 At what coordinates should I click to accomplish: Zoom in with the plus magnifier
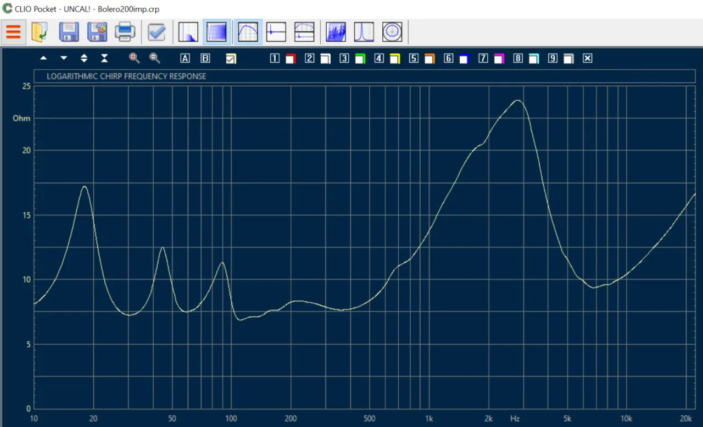tap(134, 58)
